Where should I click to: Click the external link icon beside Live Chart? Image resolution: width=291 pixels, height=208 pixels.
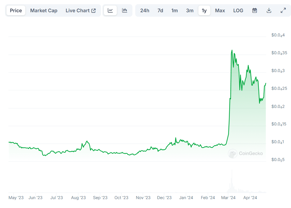coord(94,10)
